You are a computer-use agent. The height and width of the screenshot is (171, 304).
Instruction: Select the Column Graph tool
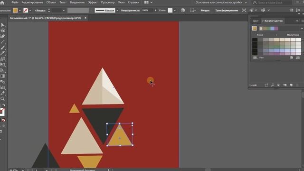click(3, 87)
